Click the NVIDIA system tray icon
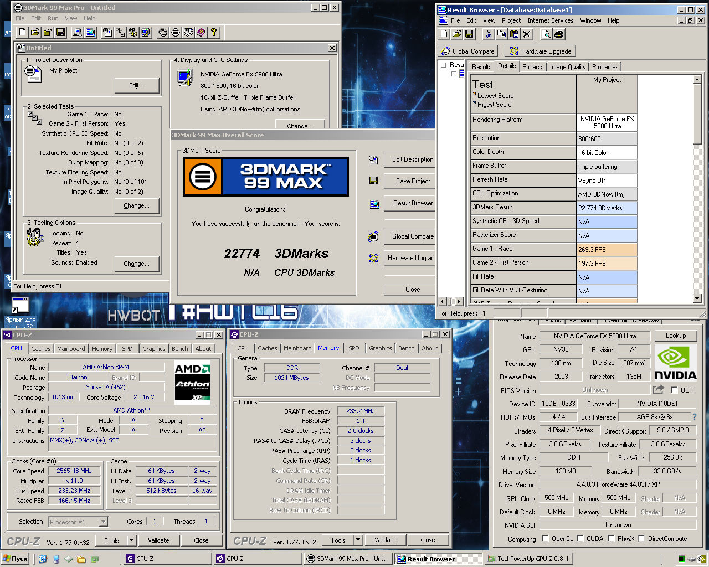 (702, 559)
